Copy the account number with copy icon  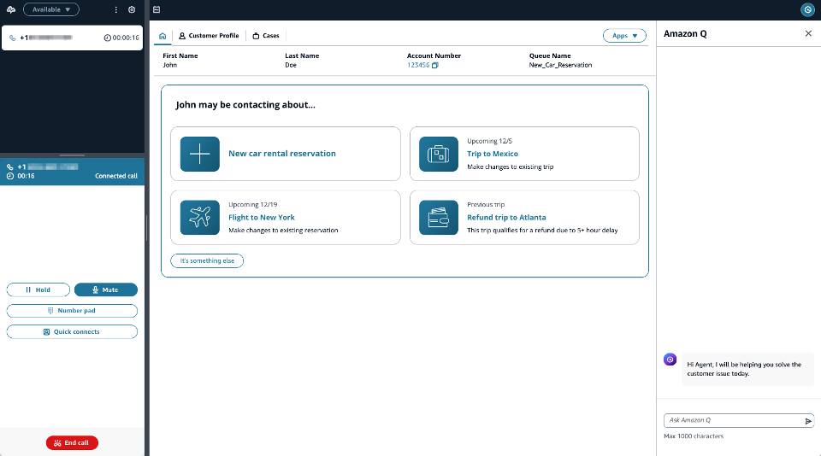coord(435,66)
